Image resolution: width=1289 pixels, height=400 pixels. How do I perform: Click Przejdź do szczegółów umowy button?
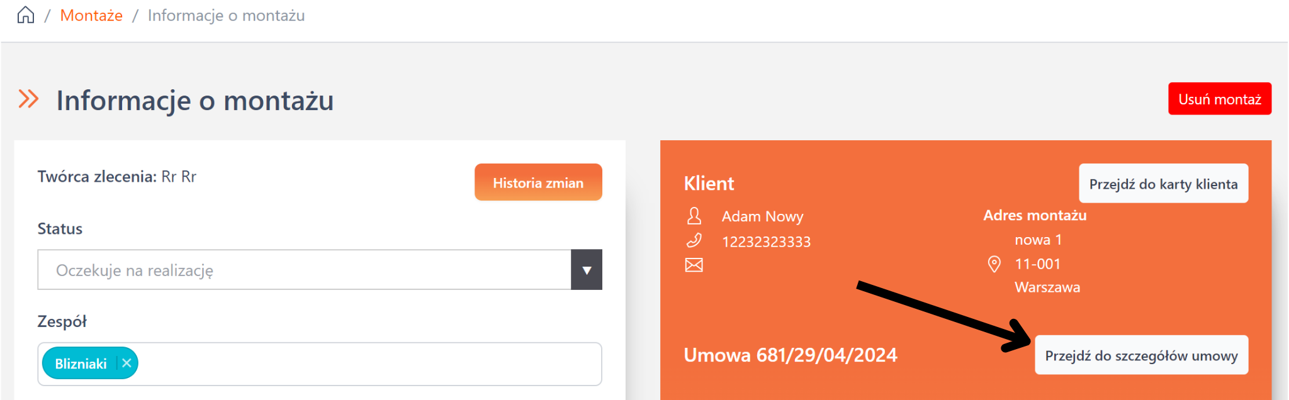[x=1141, y=355]
